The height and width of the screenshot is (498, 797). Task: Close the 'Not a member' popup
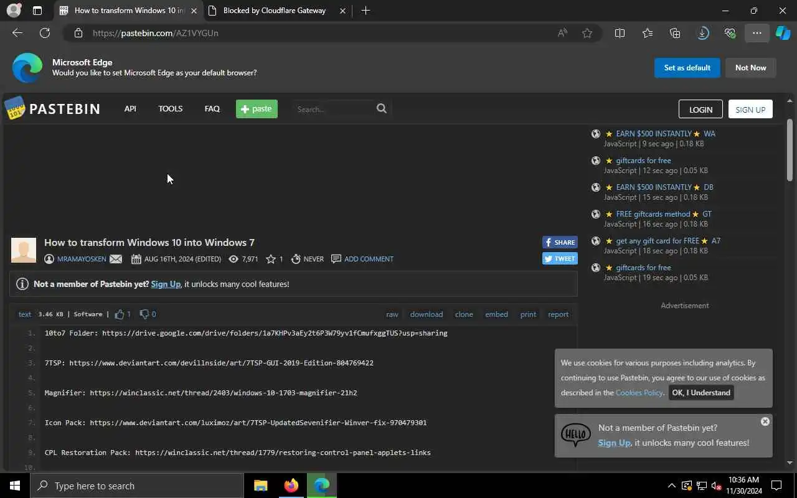pos(765,421)
